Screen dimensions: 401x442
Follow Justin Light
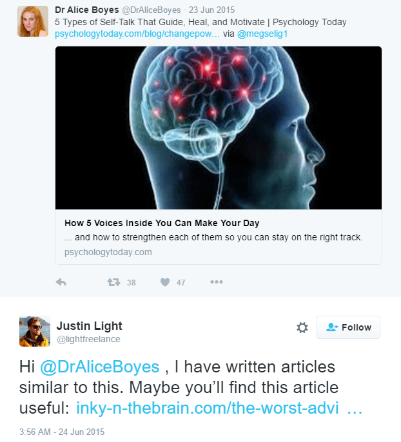tap(348, 327)
